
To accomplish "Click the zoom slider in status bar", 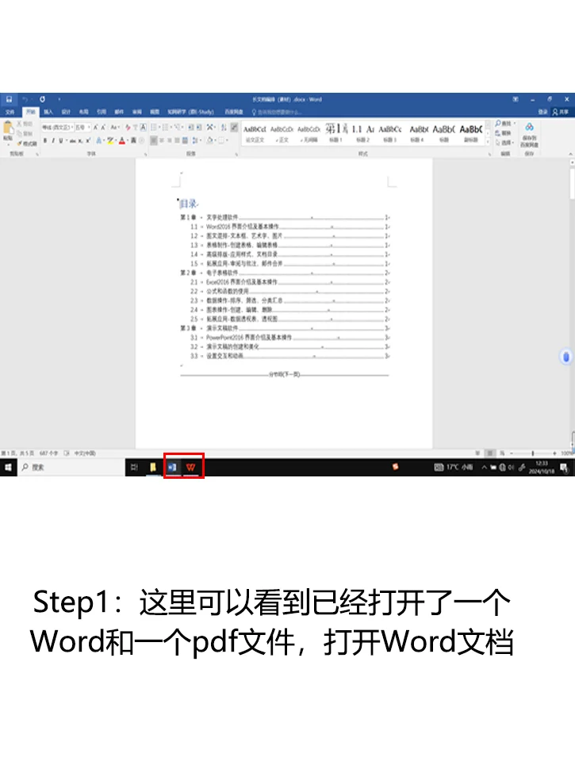I will (x=533, y=453).
